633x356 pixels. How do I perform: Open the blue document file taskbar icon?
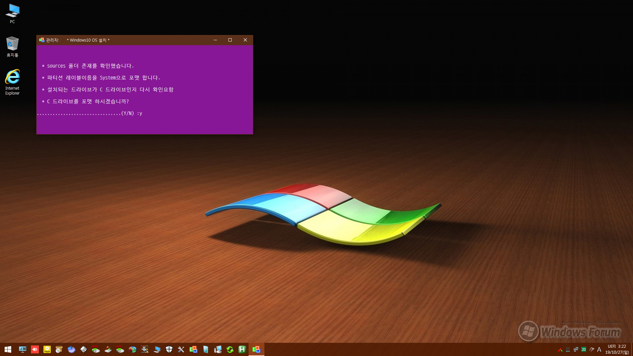click(206, 349)
